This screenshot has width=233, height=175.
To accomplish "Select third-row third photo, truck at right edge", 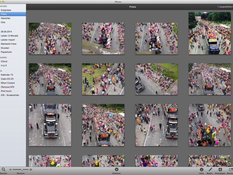I will coord(156,125).
